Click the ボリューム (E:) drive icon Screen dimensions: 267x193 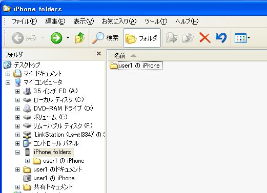tap(27, 117)
